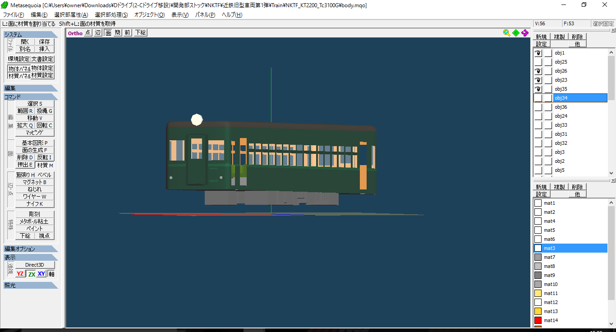This screenshot has width=616, height=332.
Task: Switch to the ZX top view
Action: click(31, 274)
